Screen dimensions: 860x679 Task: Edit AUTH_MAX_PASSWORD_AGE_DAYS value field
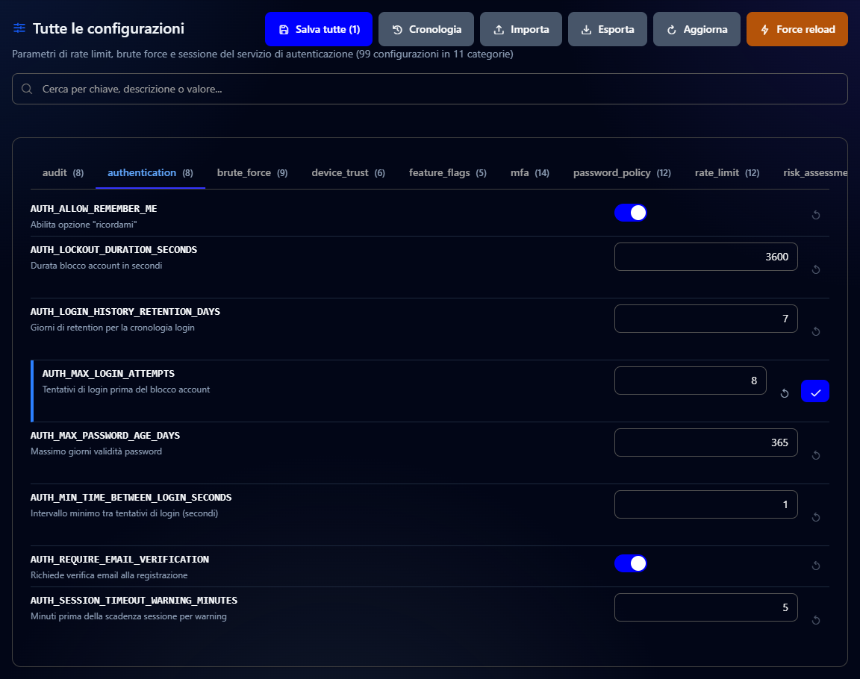[x=706, y=442]
